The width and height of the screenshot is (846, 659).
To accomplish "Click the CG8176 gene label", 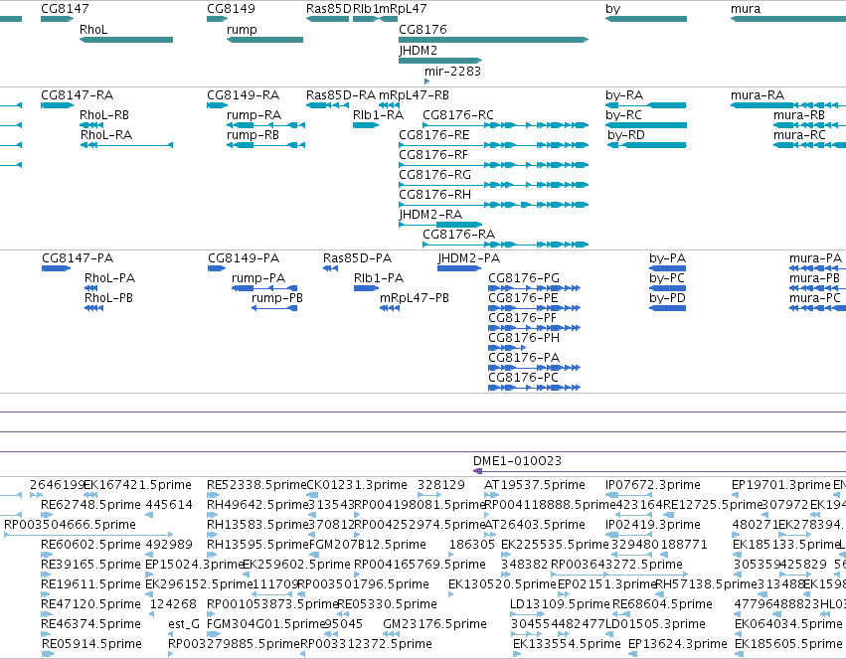I will (x=423, y=29).
